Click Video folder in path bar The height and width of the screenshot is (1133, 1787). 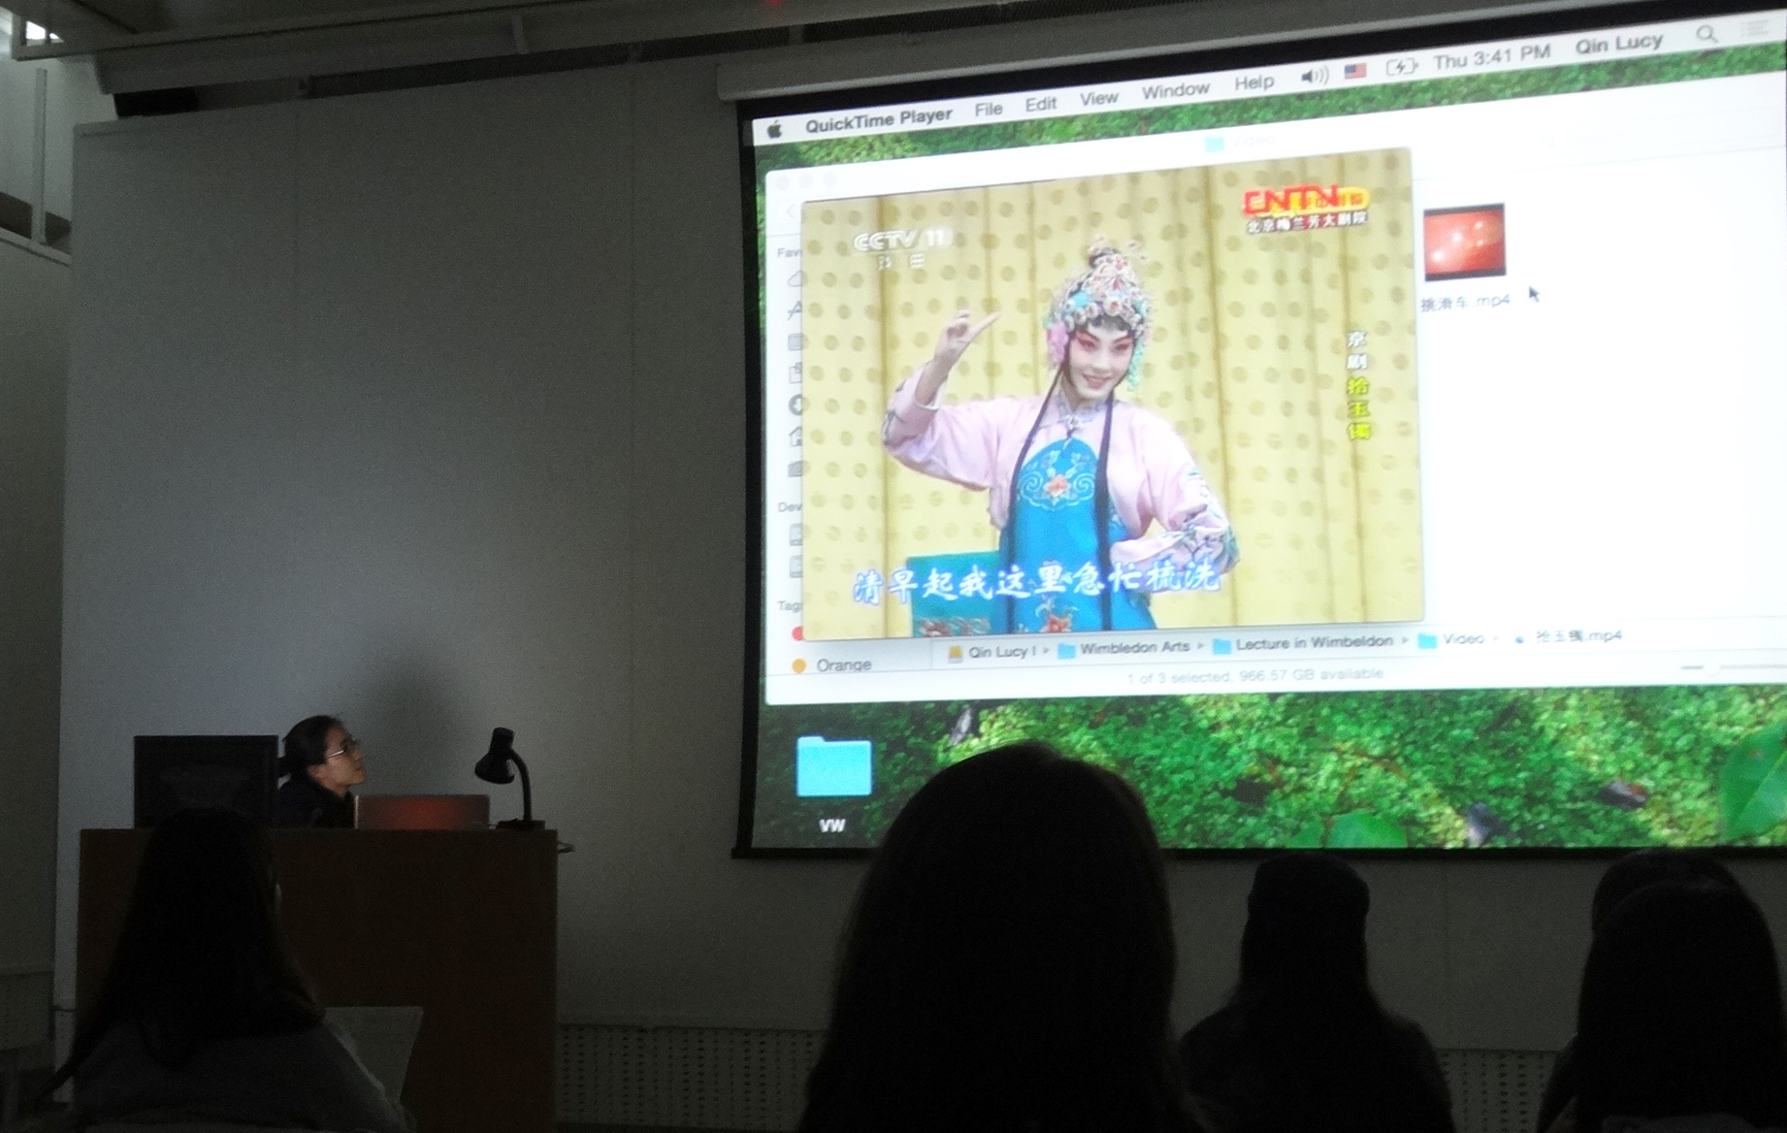pyautogui.click(x=1451, y=639)
